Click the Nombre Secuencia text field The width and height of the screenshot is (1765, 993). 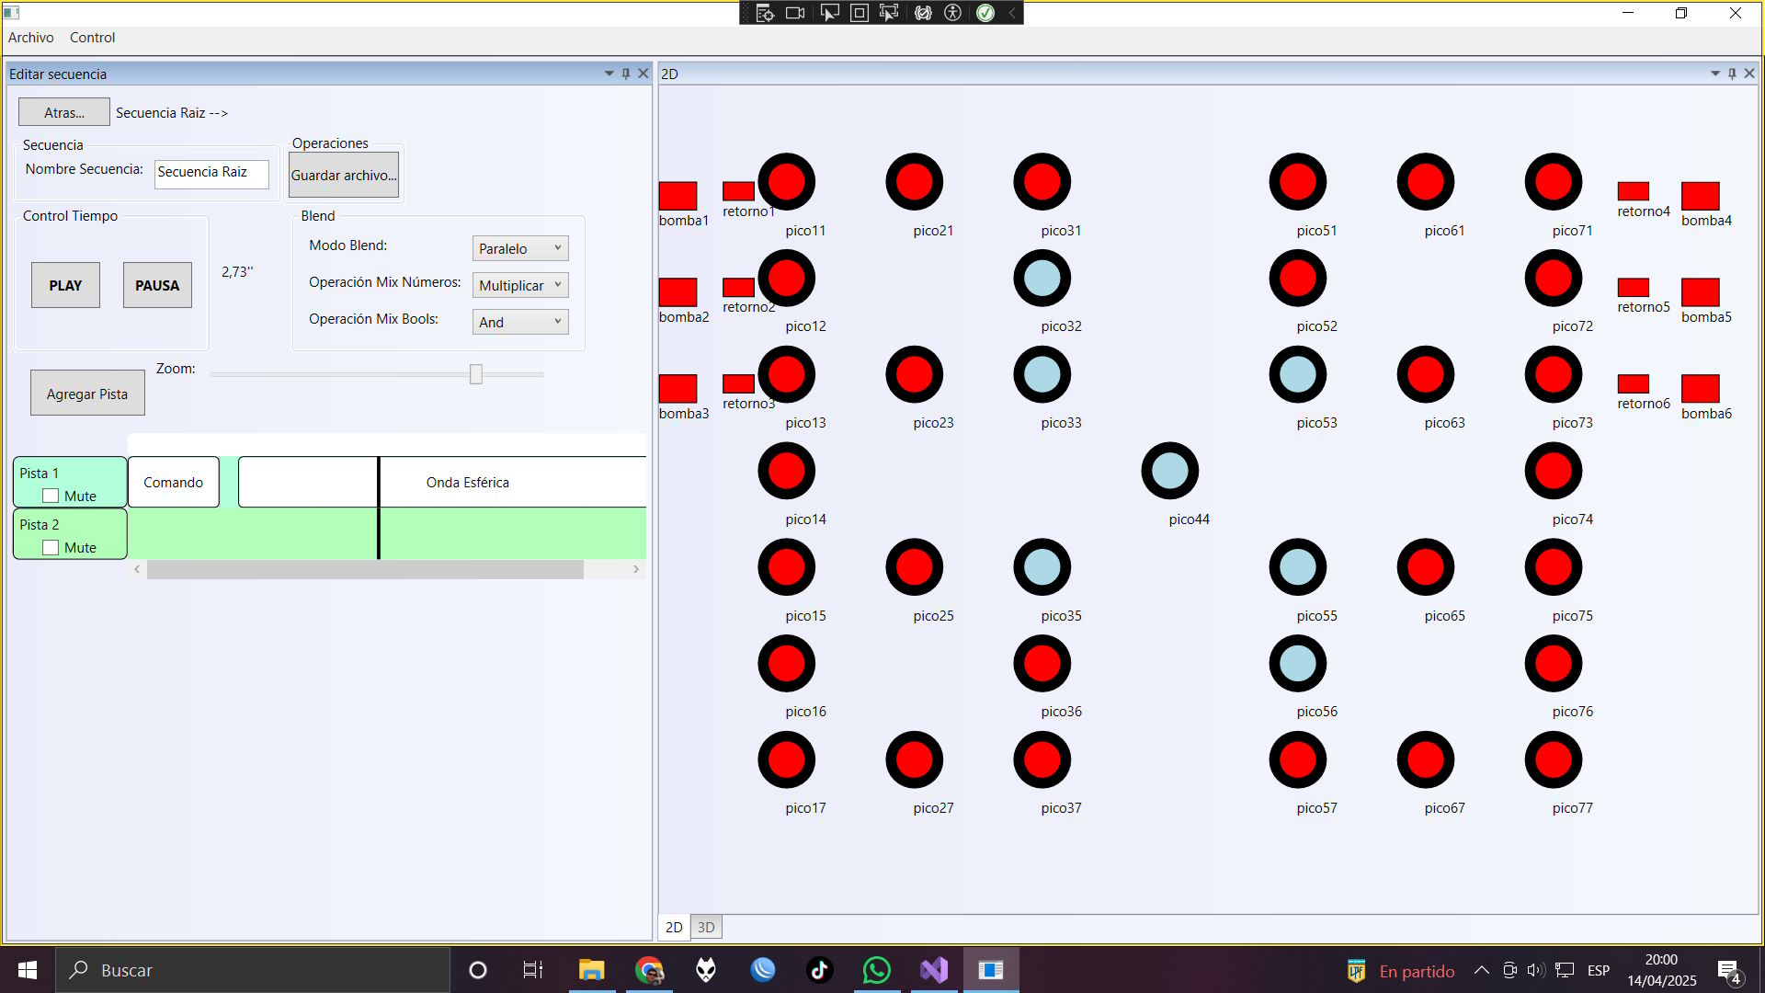(211, 172)
